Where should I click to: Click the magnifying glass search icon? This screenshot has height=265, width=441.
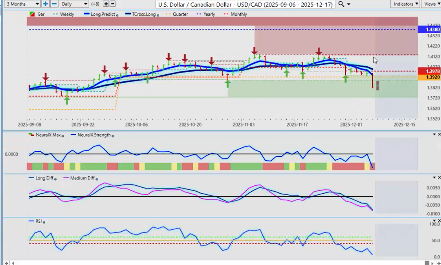click(341, 4)
